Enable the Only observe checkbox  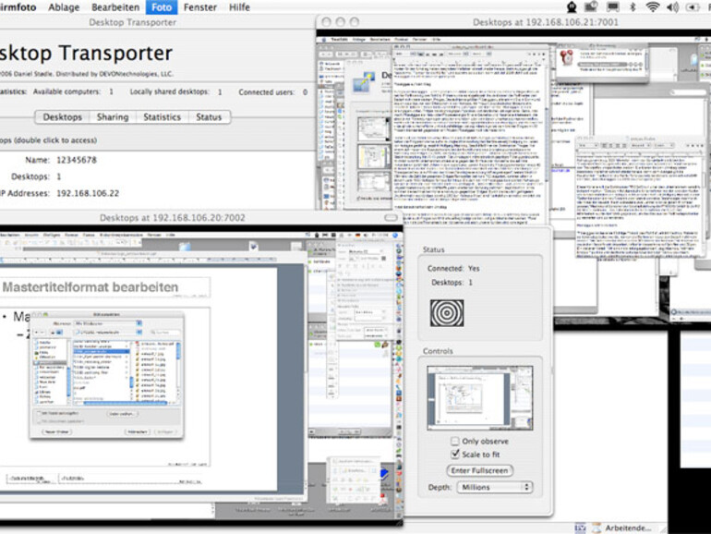455,441
